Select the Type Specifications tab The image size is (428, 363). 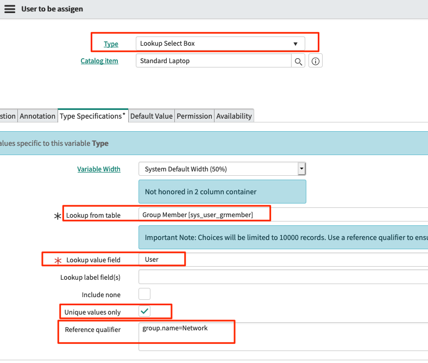coord(93,116)
